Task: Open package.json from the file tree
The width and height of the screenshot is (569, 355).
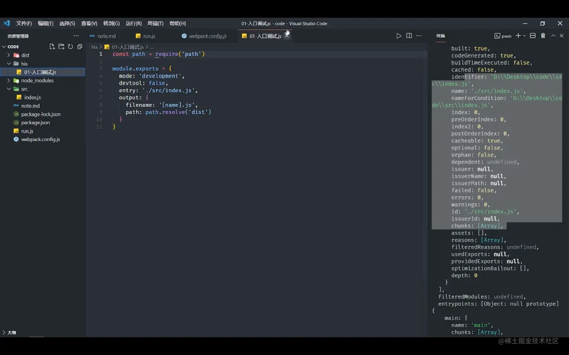Action: coord(35,122)
